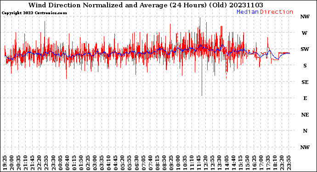Click the chart title text

click(x=146, y=5)
